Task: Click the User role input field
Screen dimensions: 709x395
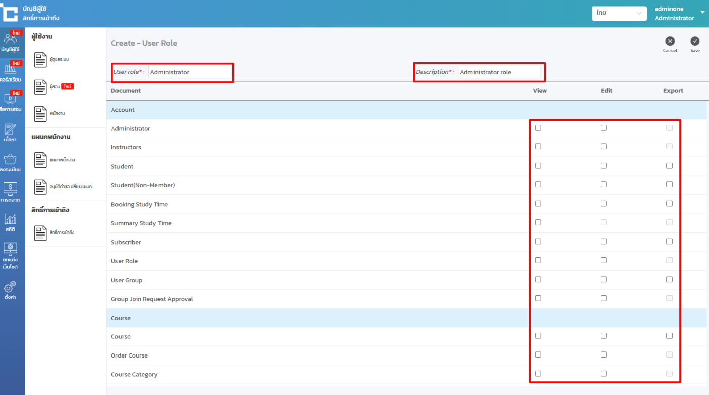Action: [189, 72]
